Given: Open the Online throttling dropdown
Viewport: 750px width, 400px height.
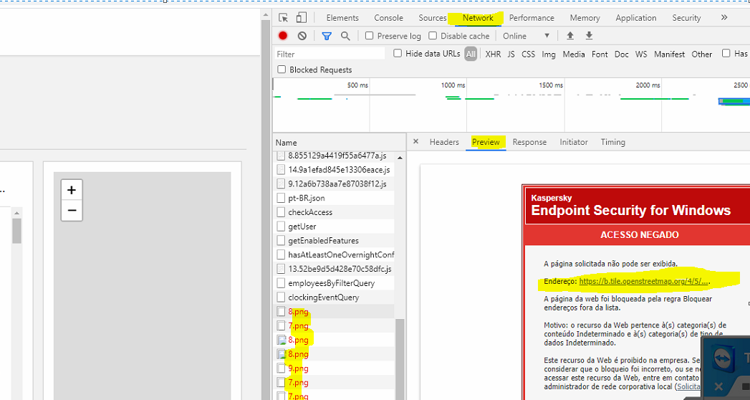Looking at the screenshot, I should click(526, 36).
